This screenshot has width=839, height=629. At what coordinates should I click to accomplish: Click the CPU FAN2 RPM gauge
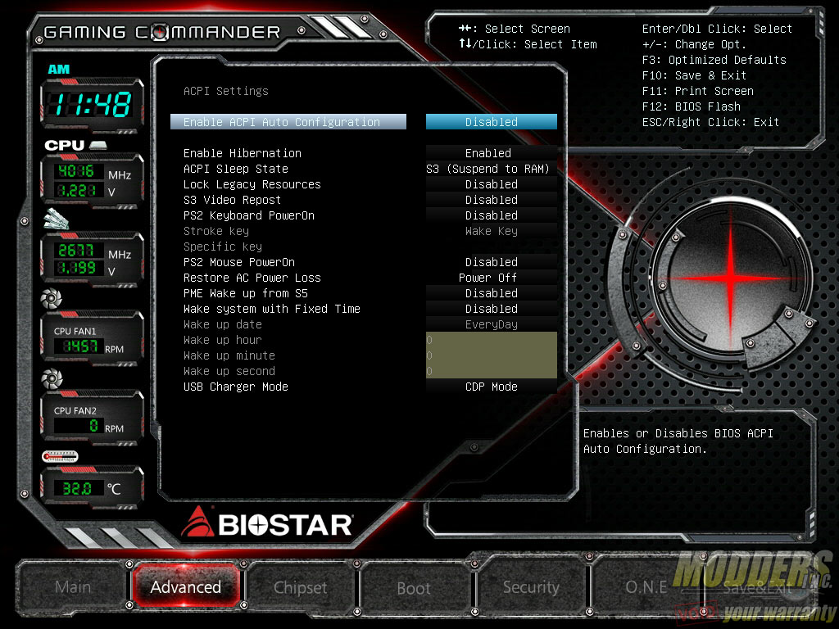pyautogui.click(x=92, y=419)
